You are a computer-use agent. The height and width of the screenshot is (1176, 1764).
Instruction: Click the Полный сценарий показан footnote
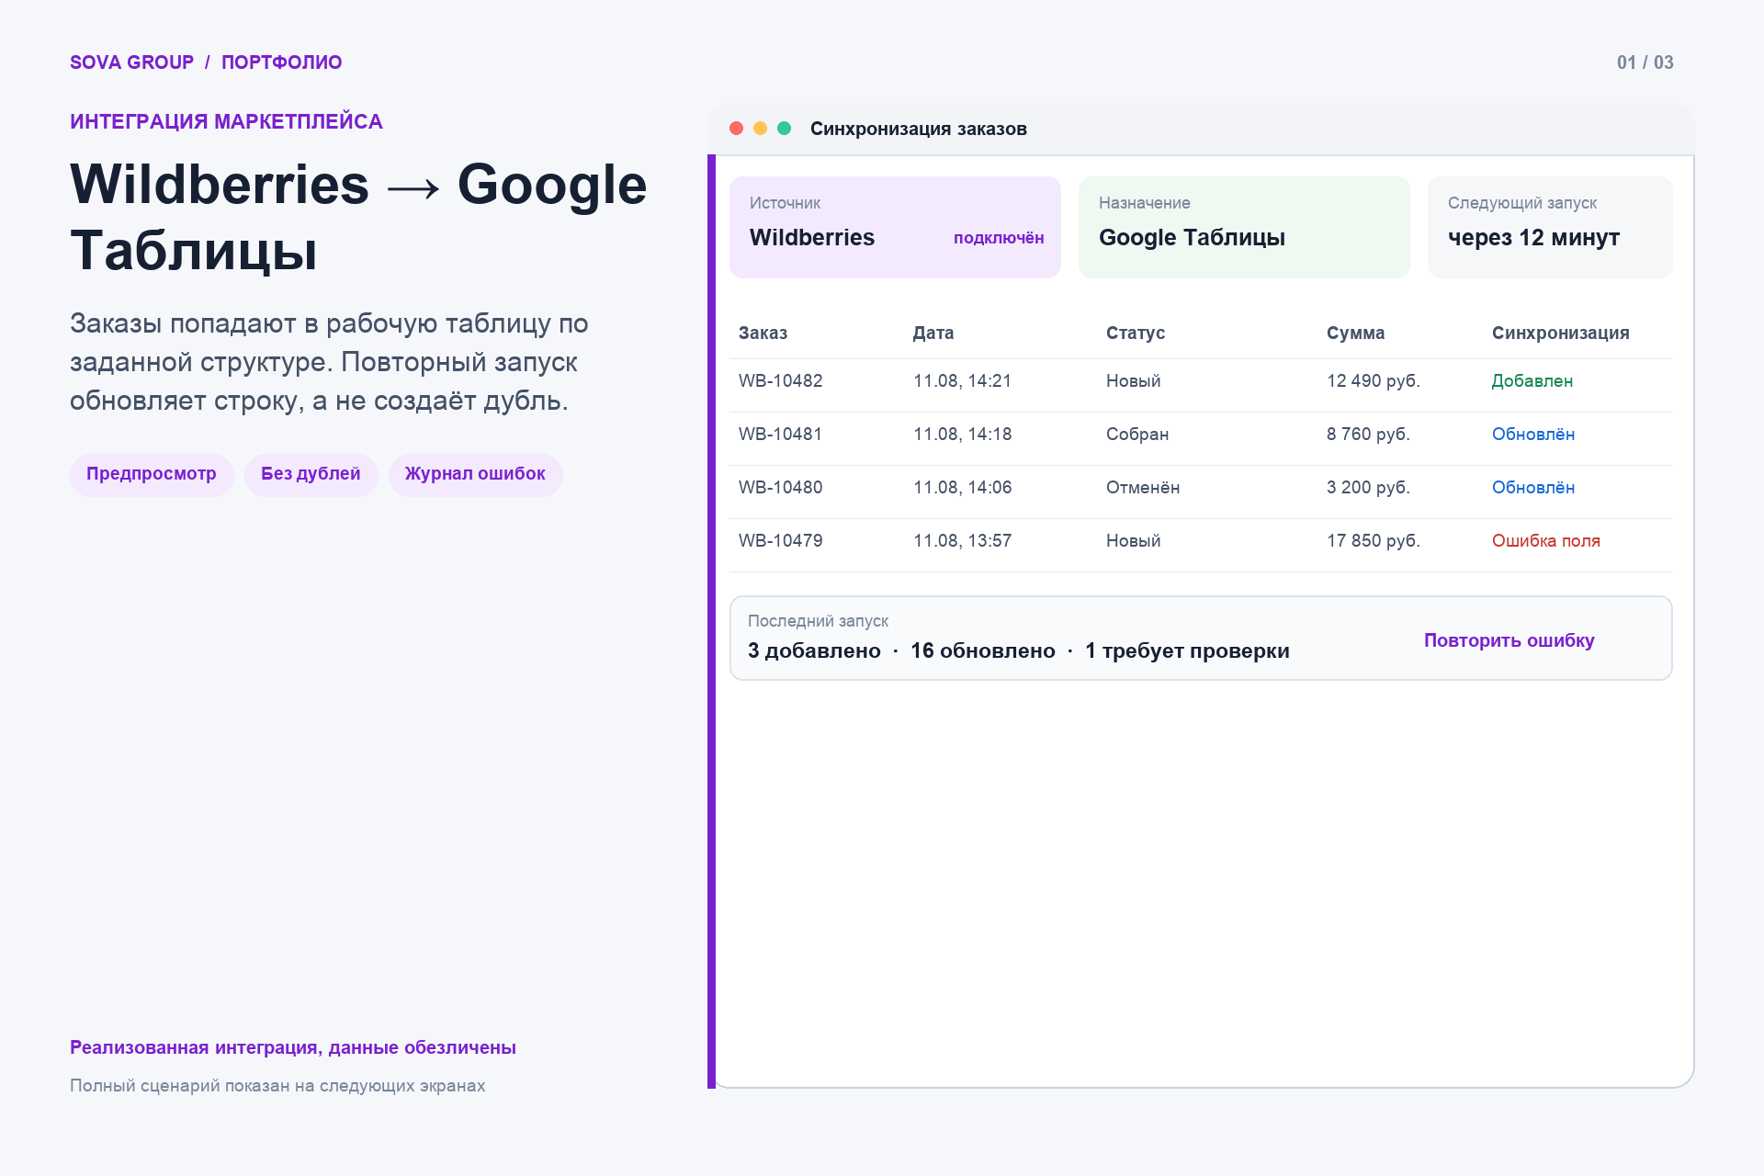point(277,1086)
